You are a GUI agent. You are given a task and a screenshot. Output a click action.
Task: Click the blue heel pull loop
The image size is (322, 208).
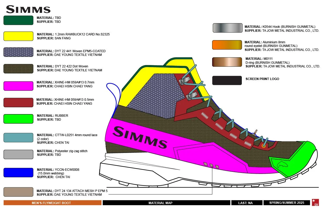click(x=114, y=100)
